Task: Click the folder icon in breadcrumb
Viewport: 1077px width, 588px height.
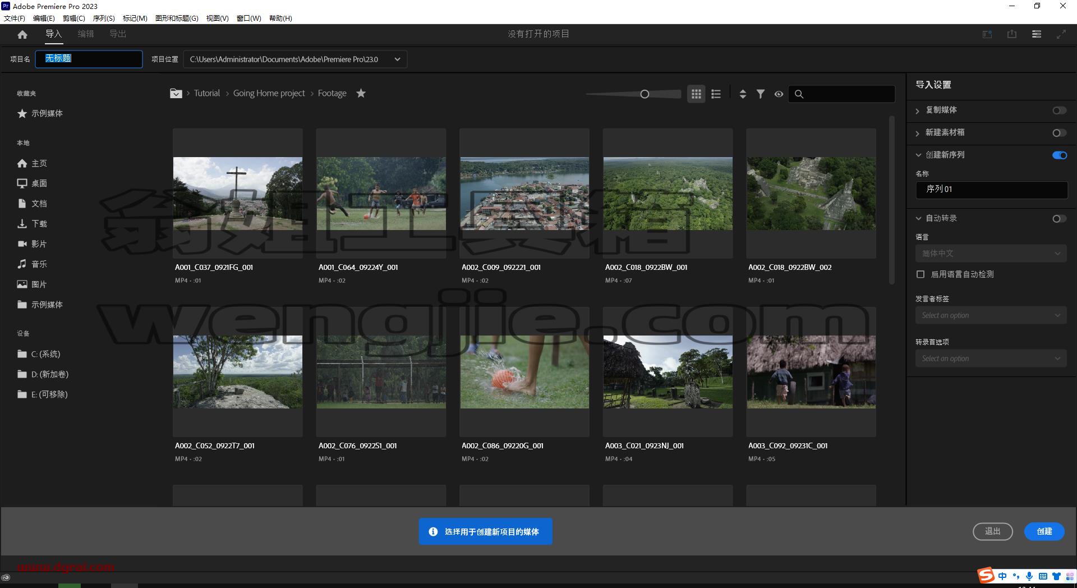Action: [176, 93]
